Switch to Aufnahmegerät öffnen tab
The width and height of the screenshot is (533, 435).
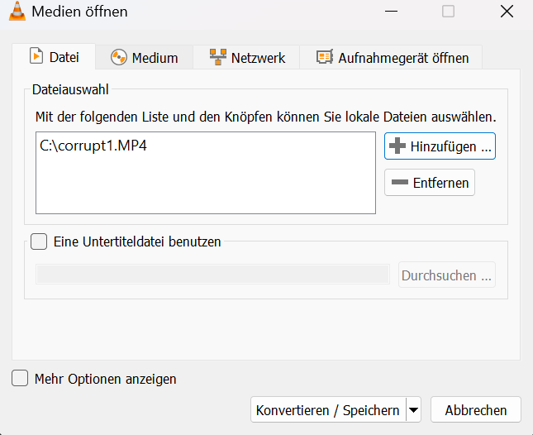[391, 58]
